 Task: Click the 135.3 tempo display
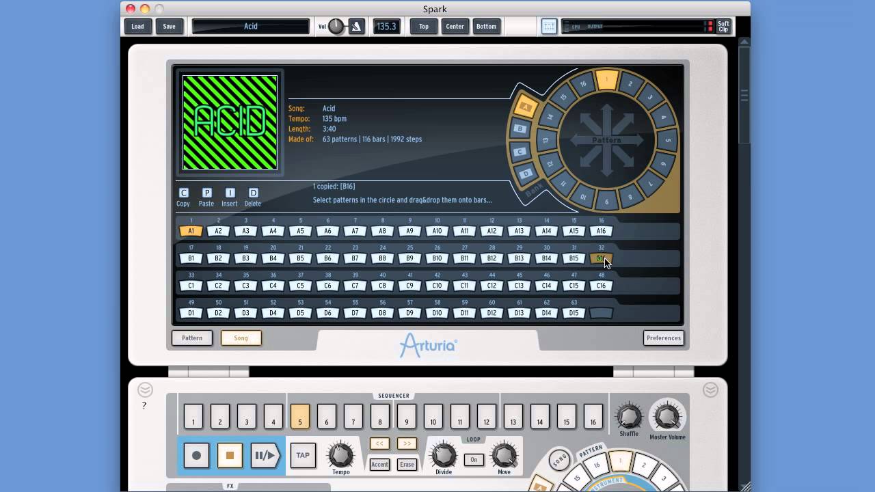[x=386, y=27]
